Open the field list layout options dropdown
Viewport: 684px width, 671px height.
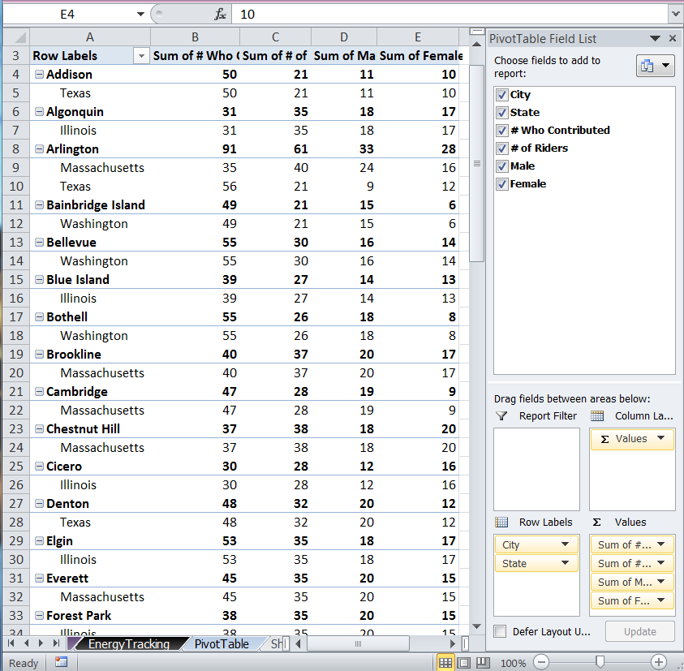click(656, 67)
